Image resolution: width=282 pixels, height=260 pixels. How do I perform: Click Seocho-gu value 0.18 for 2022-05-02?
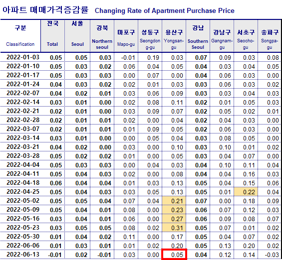point(249,201)
